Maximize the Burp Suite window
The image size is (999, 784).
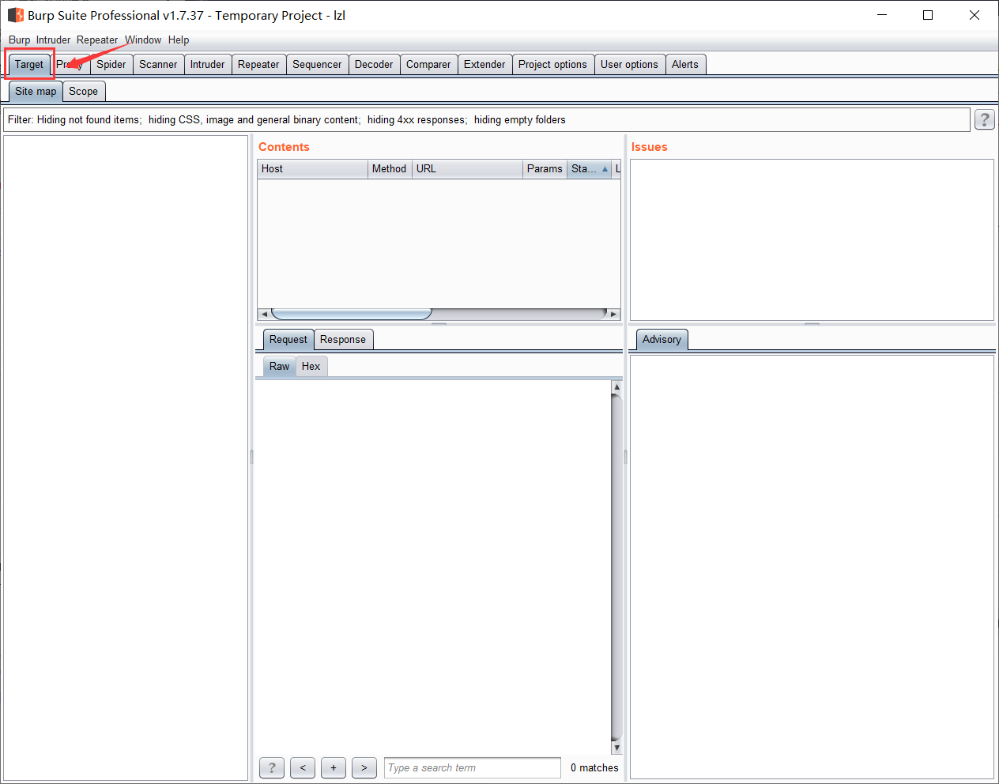928,15
